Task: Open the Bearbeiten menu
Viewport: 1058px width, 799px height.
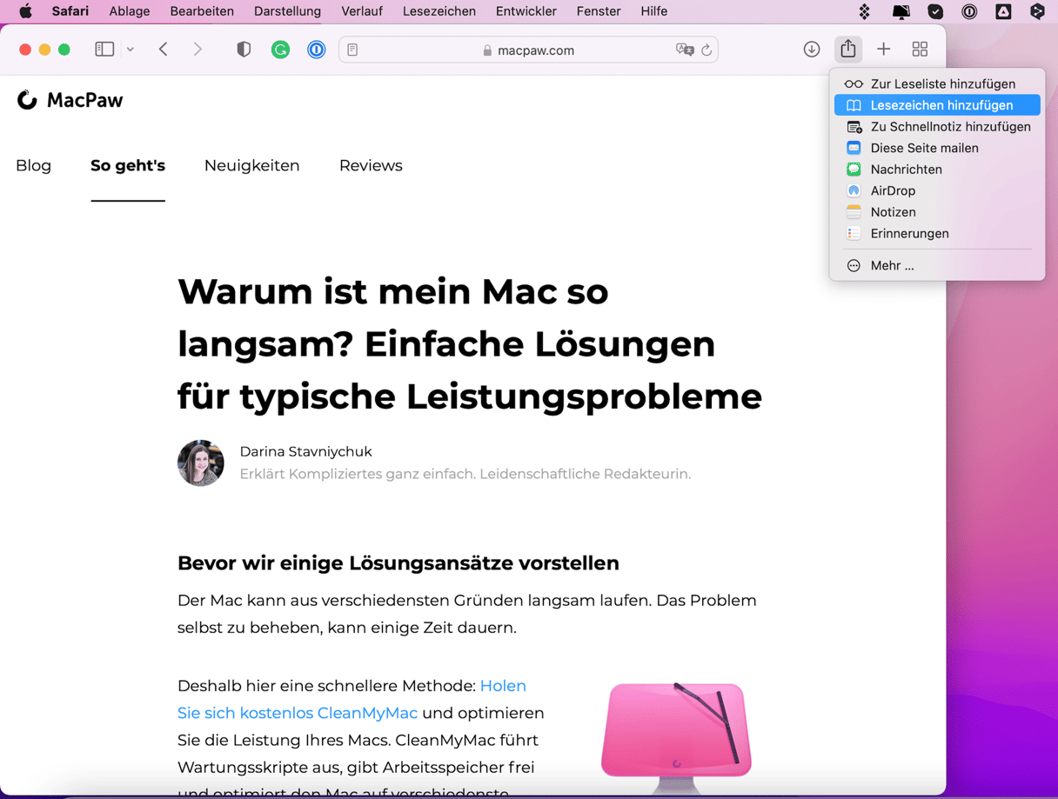Action: [x=202, y=11]
